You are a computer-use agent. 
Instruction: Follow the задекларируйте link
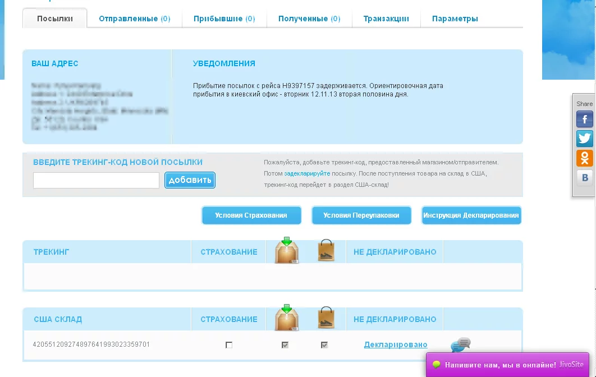coord(307,174)
